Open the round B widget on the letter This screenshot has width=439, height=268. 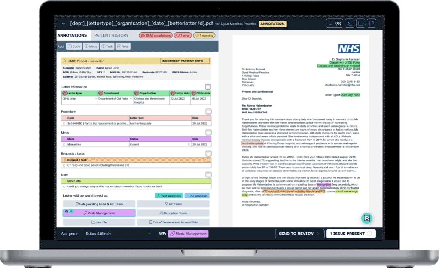tap(366, 218)
